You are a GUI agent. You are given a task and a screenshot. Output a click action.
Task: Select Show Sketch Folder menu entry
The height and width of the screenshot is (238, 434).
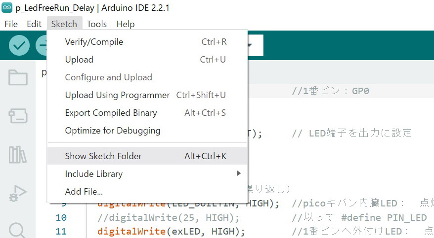click(x=147, y=156)
